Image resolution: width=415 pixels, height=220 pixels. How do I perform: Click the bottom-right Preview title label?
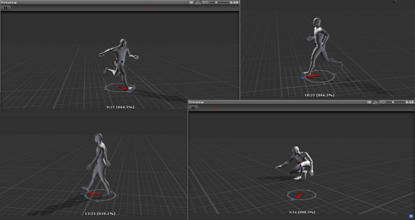tap(196, 102)
